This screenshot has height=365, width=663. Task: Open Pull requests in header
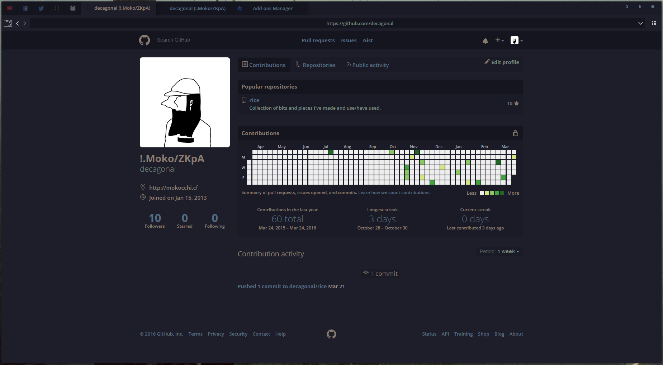(318, 41)
